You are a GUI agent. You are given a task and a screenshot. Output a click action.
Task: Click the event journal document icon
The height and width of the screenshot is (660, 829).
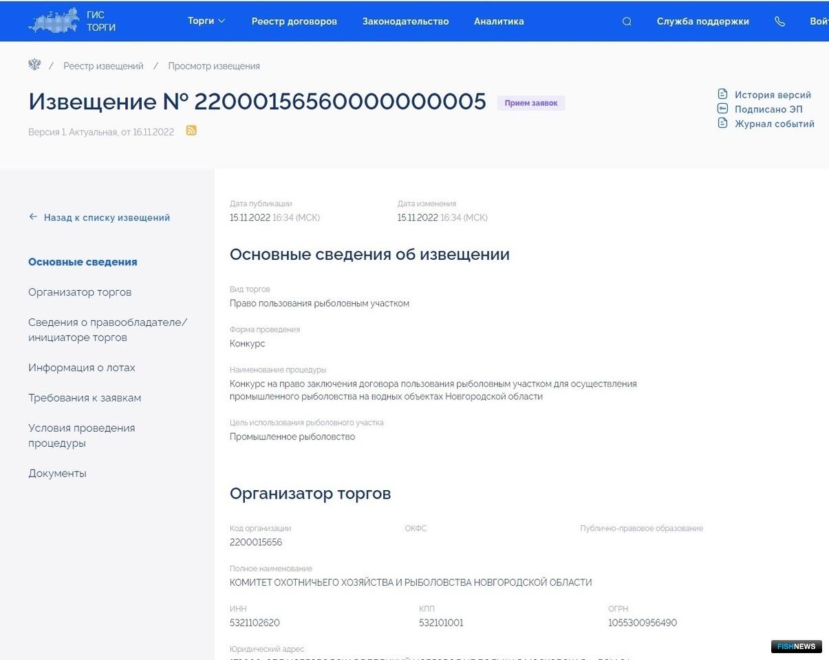click(x=722, y=123)
